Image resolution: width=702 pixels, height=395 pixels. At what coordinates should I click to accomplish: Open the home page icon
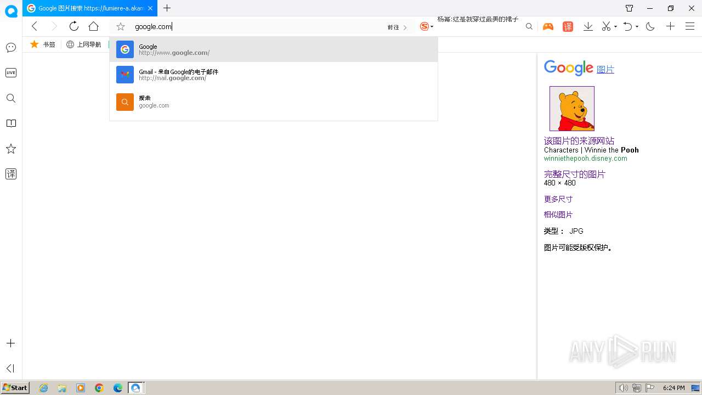94,26
